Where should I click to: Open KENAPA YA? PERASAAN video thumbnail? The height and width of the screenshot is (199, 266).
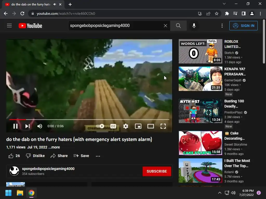pyautogui.click(x=200, y=79)
